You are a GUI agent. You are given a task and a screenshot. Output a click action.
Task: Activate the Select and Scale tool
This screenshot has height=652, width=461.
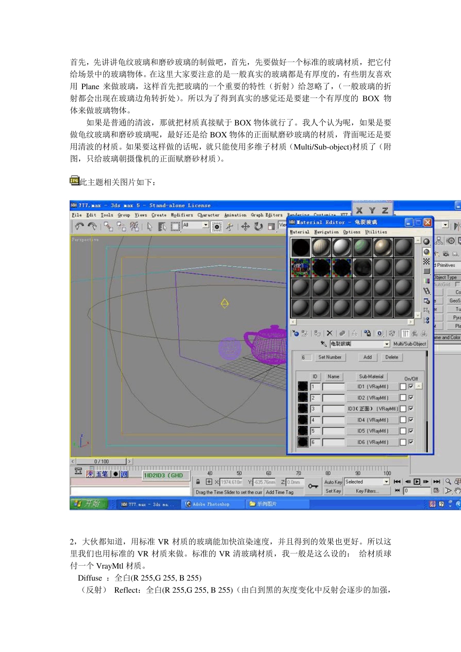pyautogui.click(x=271, y=226)
